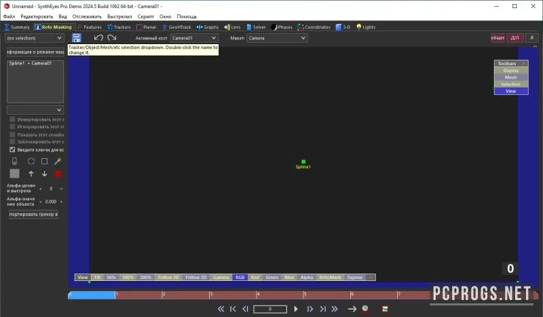The width and height of the screenshot is (543, 317).
Task: Open the Lens room
Action: [232, 27]
